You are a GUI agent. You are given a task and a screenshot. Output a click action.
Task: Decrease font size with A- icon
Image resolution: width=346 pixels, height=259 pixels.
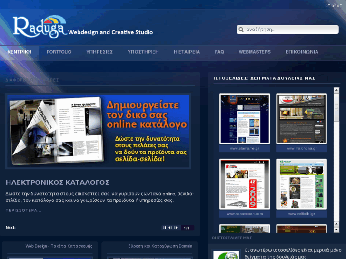click(x=339, y=6)
